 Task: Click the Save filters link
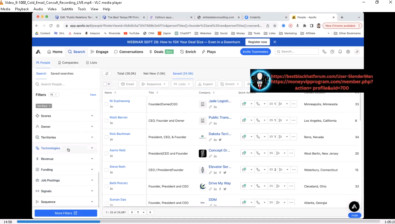(x=93, y=95)
